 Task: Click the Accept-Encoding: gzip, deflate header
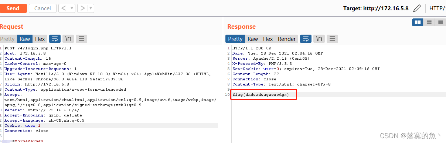click(43, 115)
